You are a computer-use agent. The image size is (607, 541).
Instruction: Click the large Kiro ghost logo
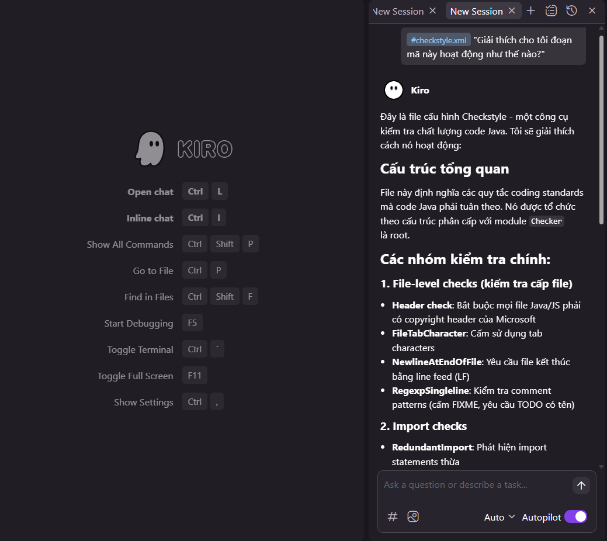150,148
